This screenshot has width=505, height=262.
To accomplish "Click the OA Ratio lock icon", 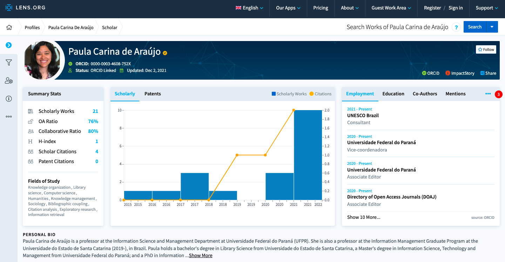I will tap(31, 121).
